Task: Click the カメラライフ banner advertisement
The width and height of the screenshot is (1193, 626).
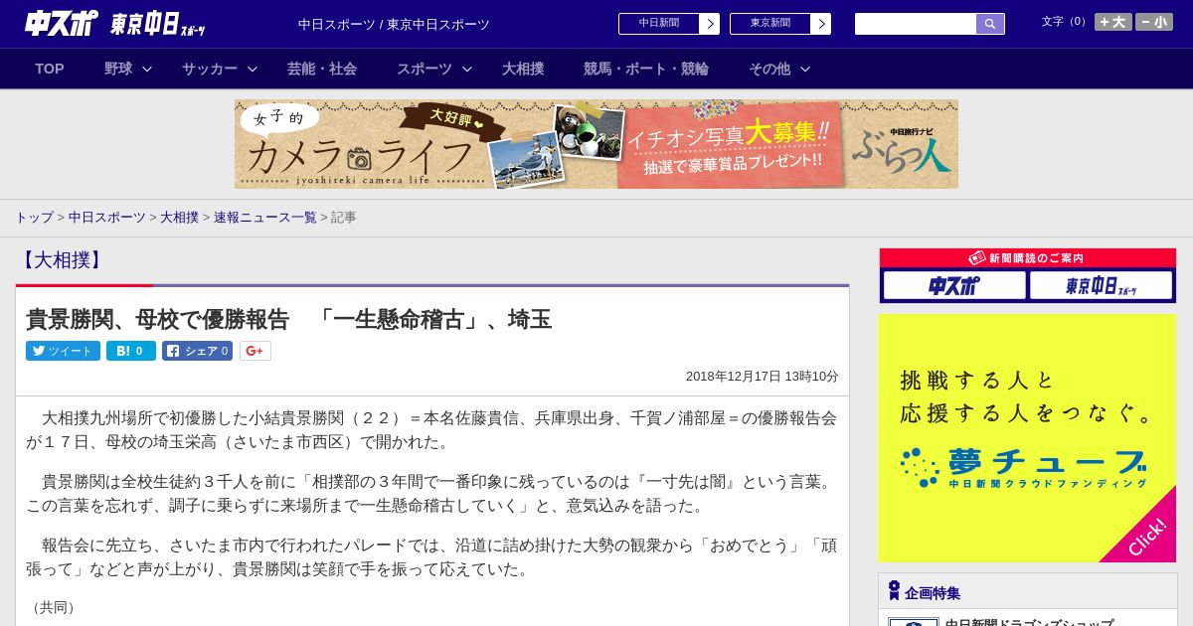Action: coord(596,144)
